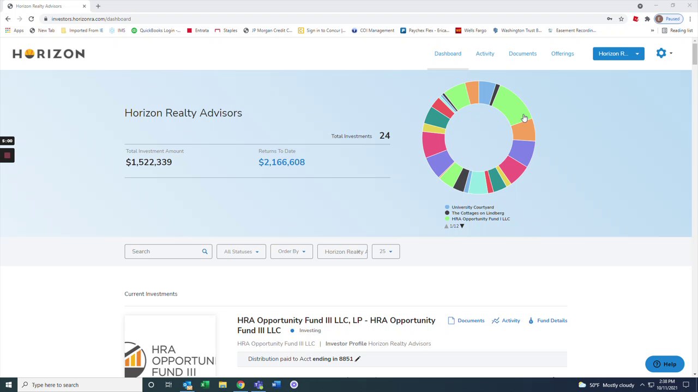
Task: Open File Explorer from the taskbar
Action: point(222,385)
